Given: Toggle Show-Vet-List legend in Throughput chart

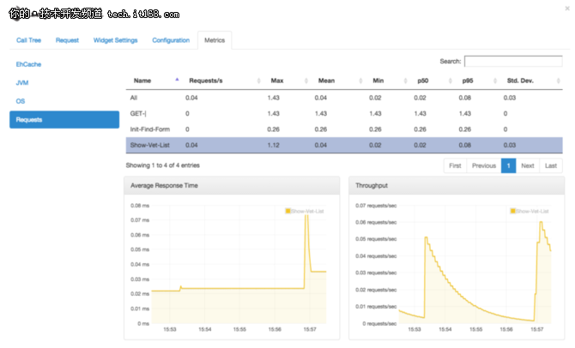Looking at the screenshot, I should pos(530,211).
